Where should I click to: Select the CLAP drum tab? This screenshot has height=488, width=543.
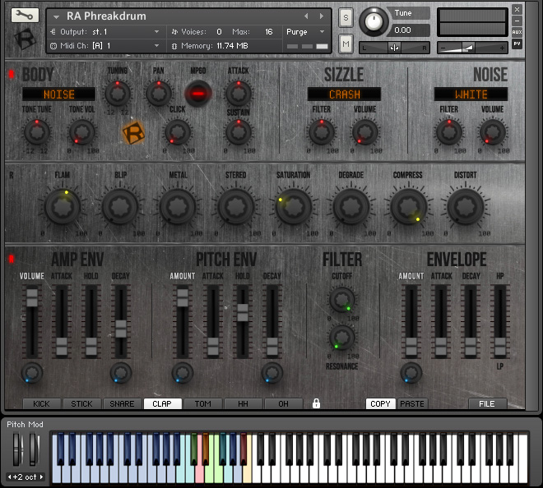[x=162, y=403]
